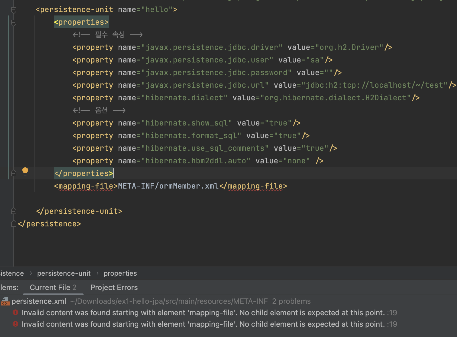Click the 필수 속성 comment line
This screenshot has height=337, width=457.
108,35
